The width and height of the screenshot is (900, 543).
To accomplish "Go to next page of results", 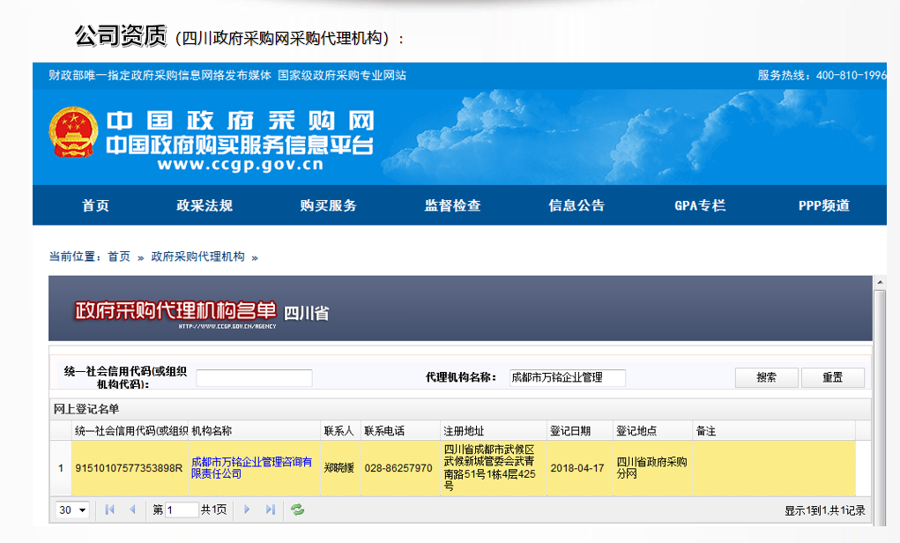I will [x=248, y=510].
